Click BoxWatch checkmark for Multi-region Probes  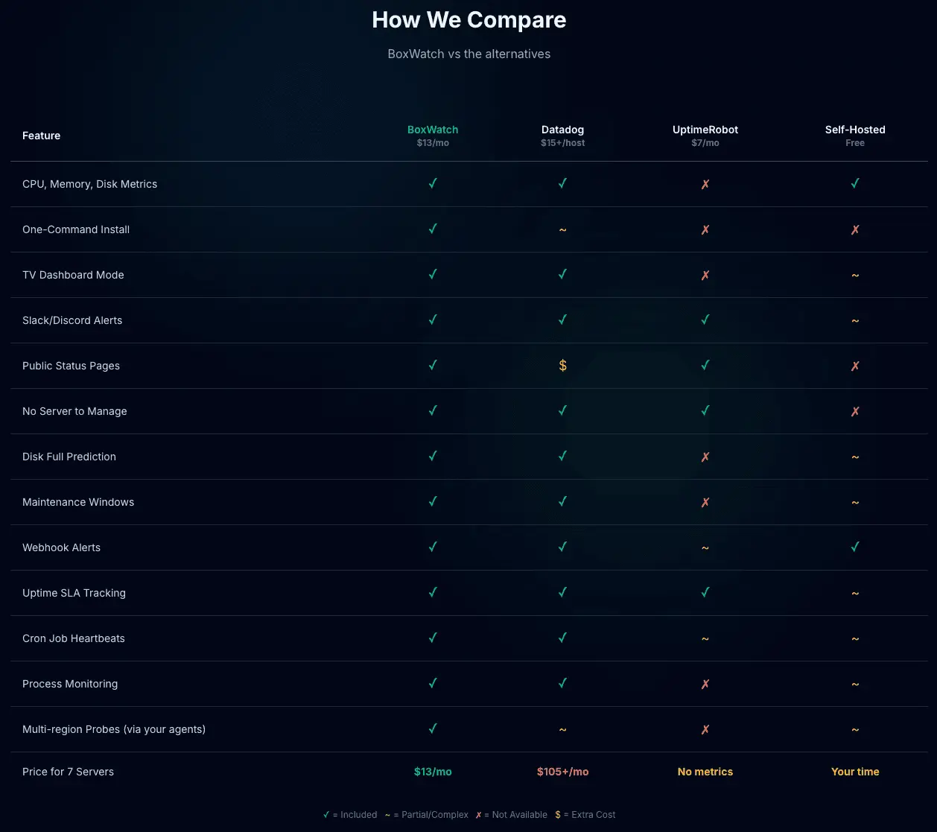[433, 728]
